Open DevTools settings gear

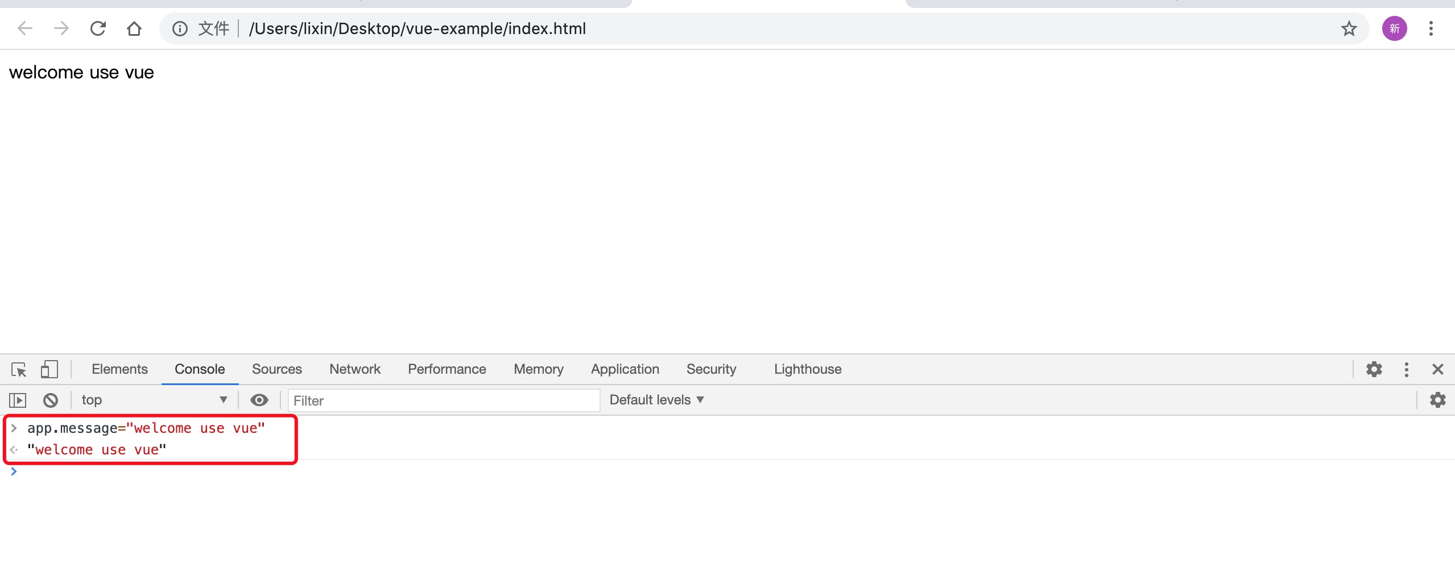click(1374, 369)
